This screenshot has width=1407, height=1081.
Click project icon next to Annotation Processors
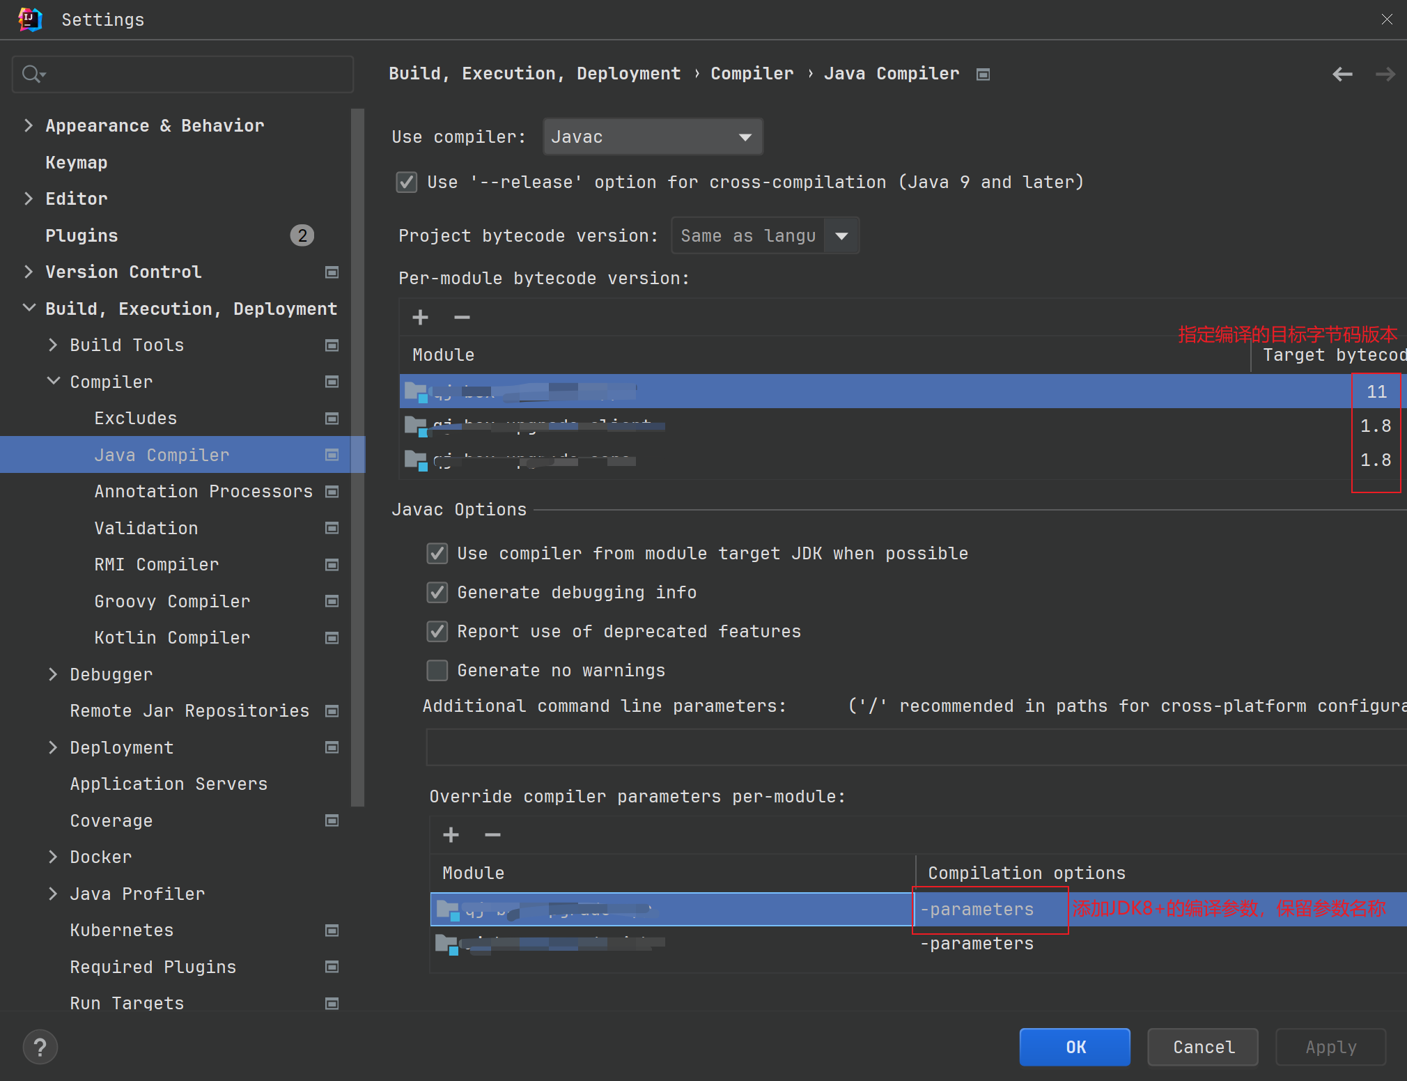pos(332,492)
